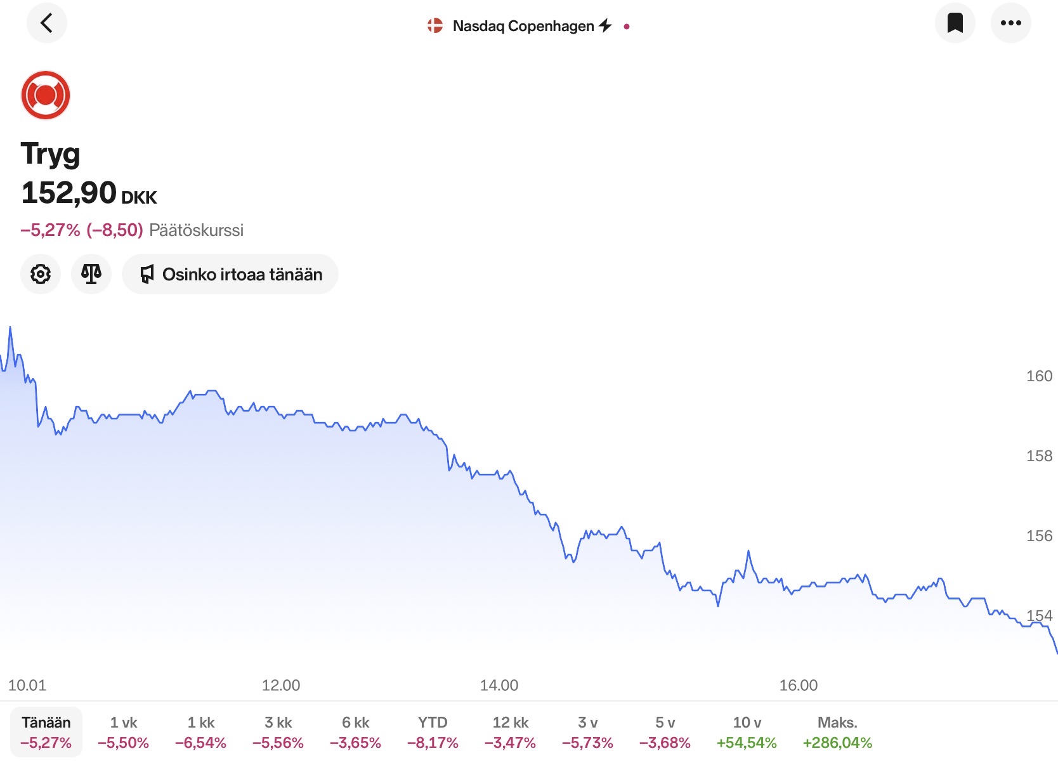Image resolution: width=1058 pixels, height=765 pixels.
Task: Open the Osinko irtoaa tänään notice
Action: (x=242, y=274)
